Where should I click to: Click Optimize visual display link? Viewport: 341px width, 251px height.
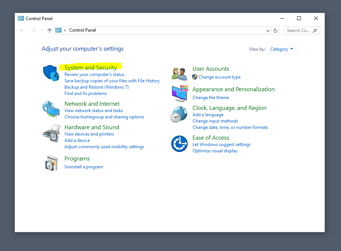pos(215,151)
